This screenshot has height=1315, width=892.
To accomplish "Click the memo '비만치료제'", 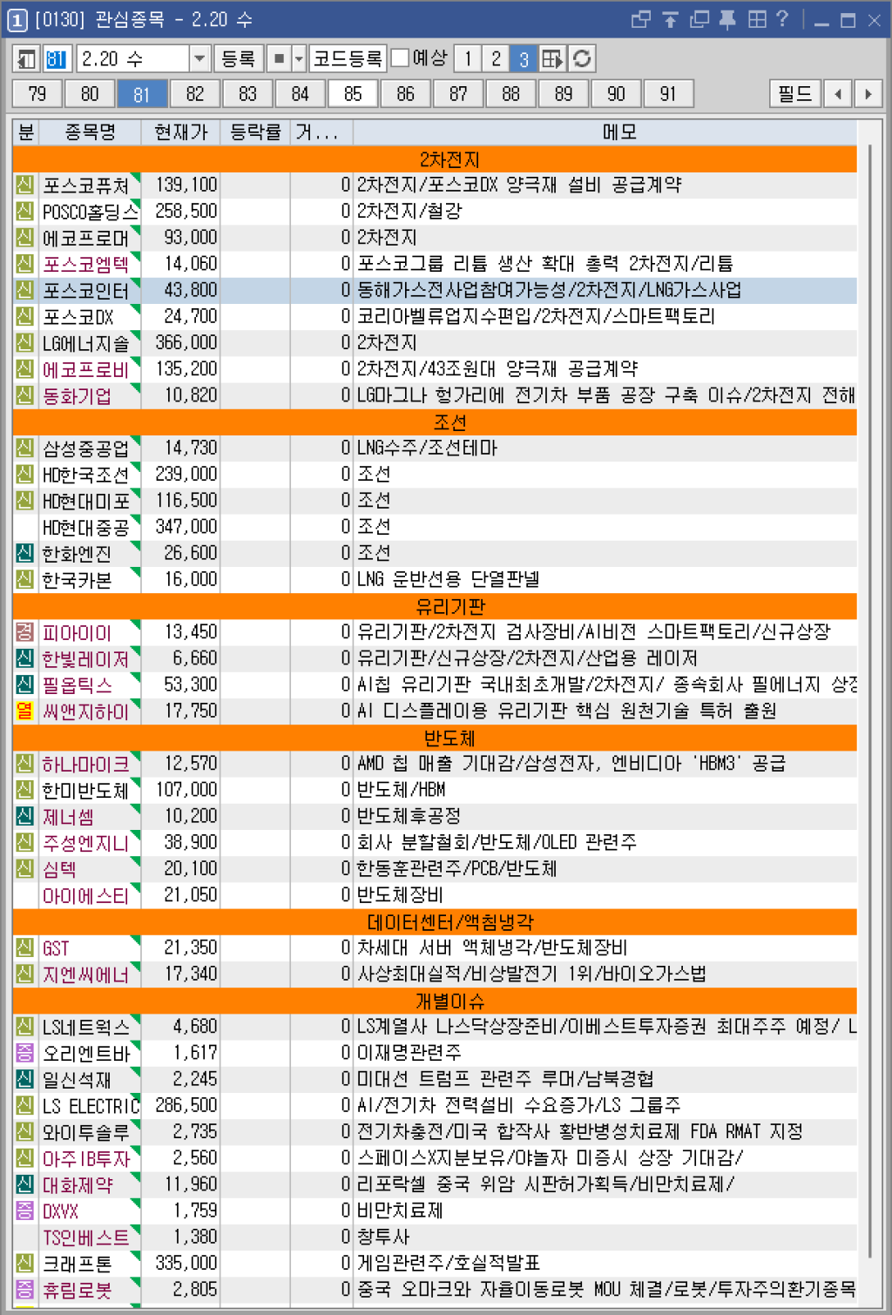I will point(400,1210).
